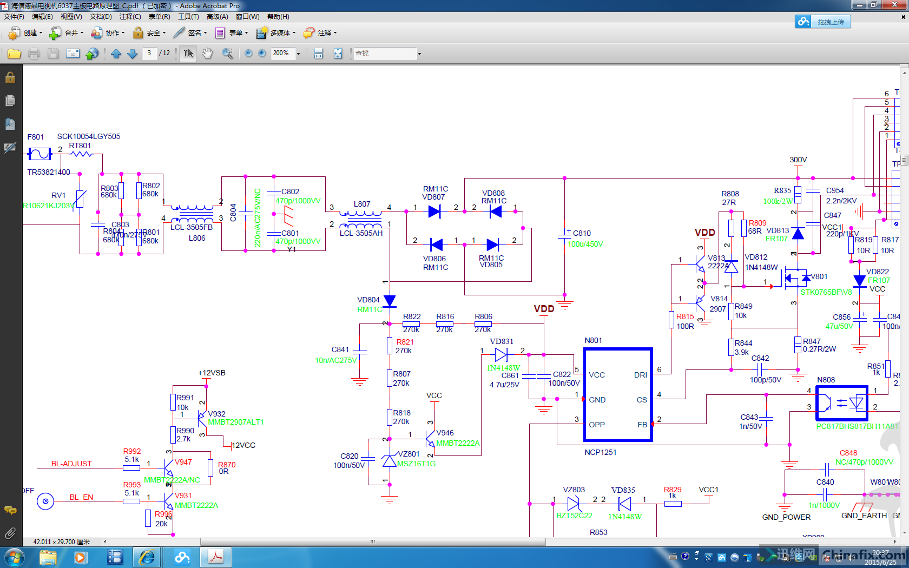The width and height of the screenshot is (909, 568).
Task: Click the cloud drive logo beside 拖拽上传
Action: pyautogui.click(x=803, y=22)
